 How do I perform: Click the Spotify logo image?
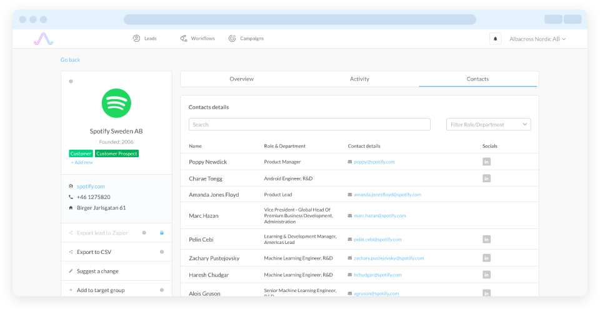click(x=116, y=103)
